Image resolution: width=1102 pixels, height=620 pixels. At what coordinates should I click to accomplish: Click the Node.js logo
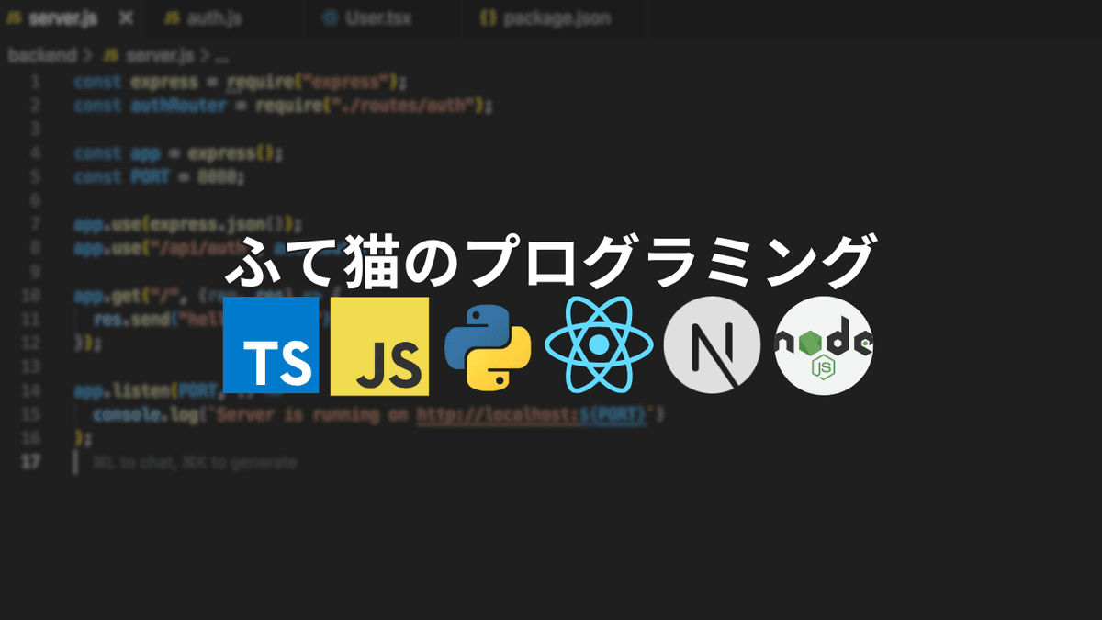[x=824, y=345]
